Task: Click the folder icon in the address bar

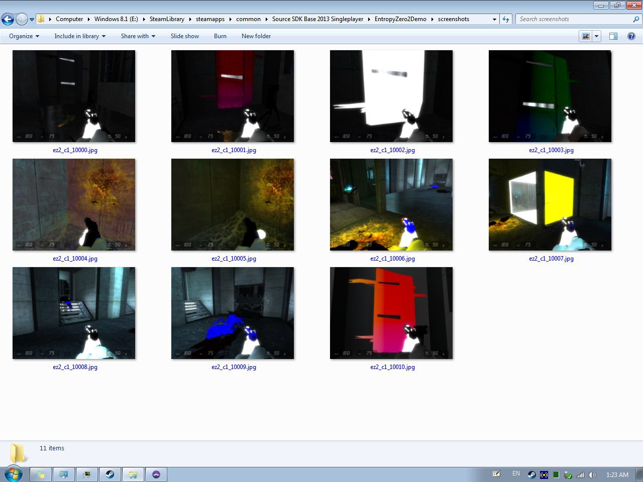Action: pyautogui.click(x=41, y=19)
